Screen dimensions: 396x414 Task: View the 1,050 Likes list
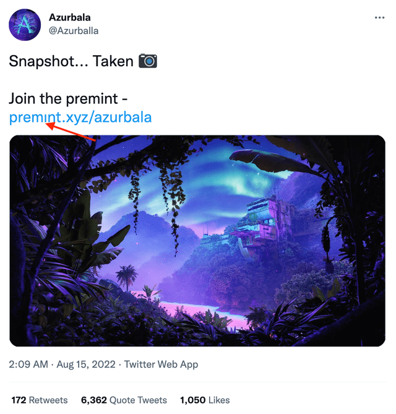coord(205,400)
